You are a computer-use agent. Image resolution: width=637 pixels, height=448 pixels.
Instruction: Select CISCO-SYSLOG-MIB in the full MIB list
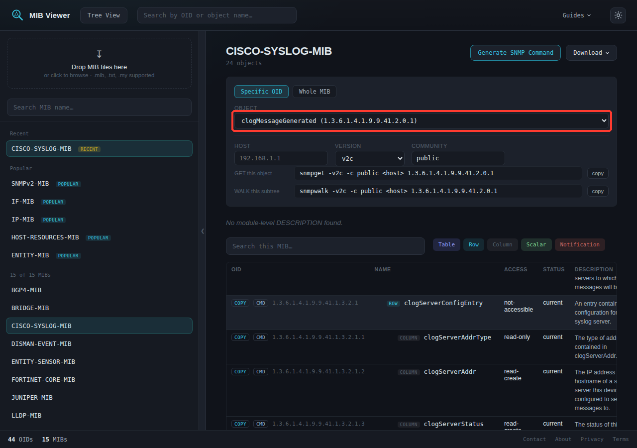pos(99,326)
